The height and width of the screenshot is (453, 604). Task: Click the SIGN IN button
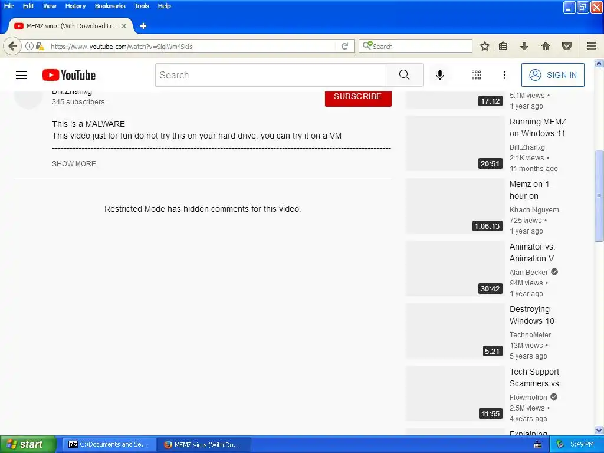[553, 75]
